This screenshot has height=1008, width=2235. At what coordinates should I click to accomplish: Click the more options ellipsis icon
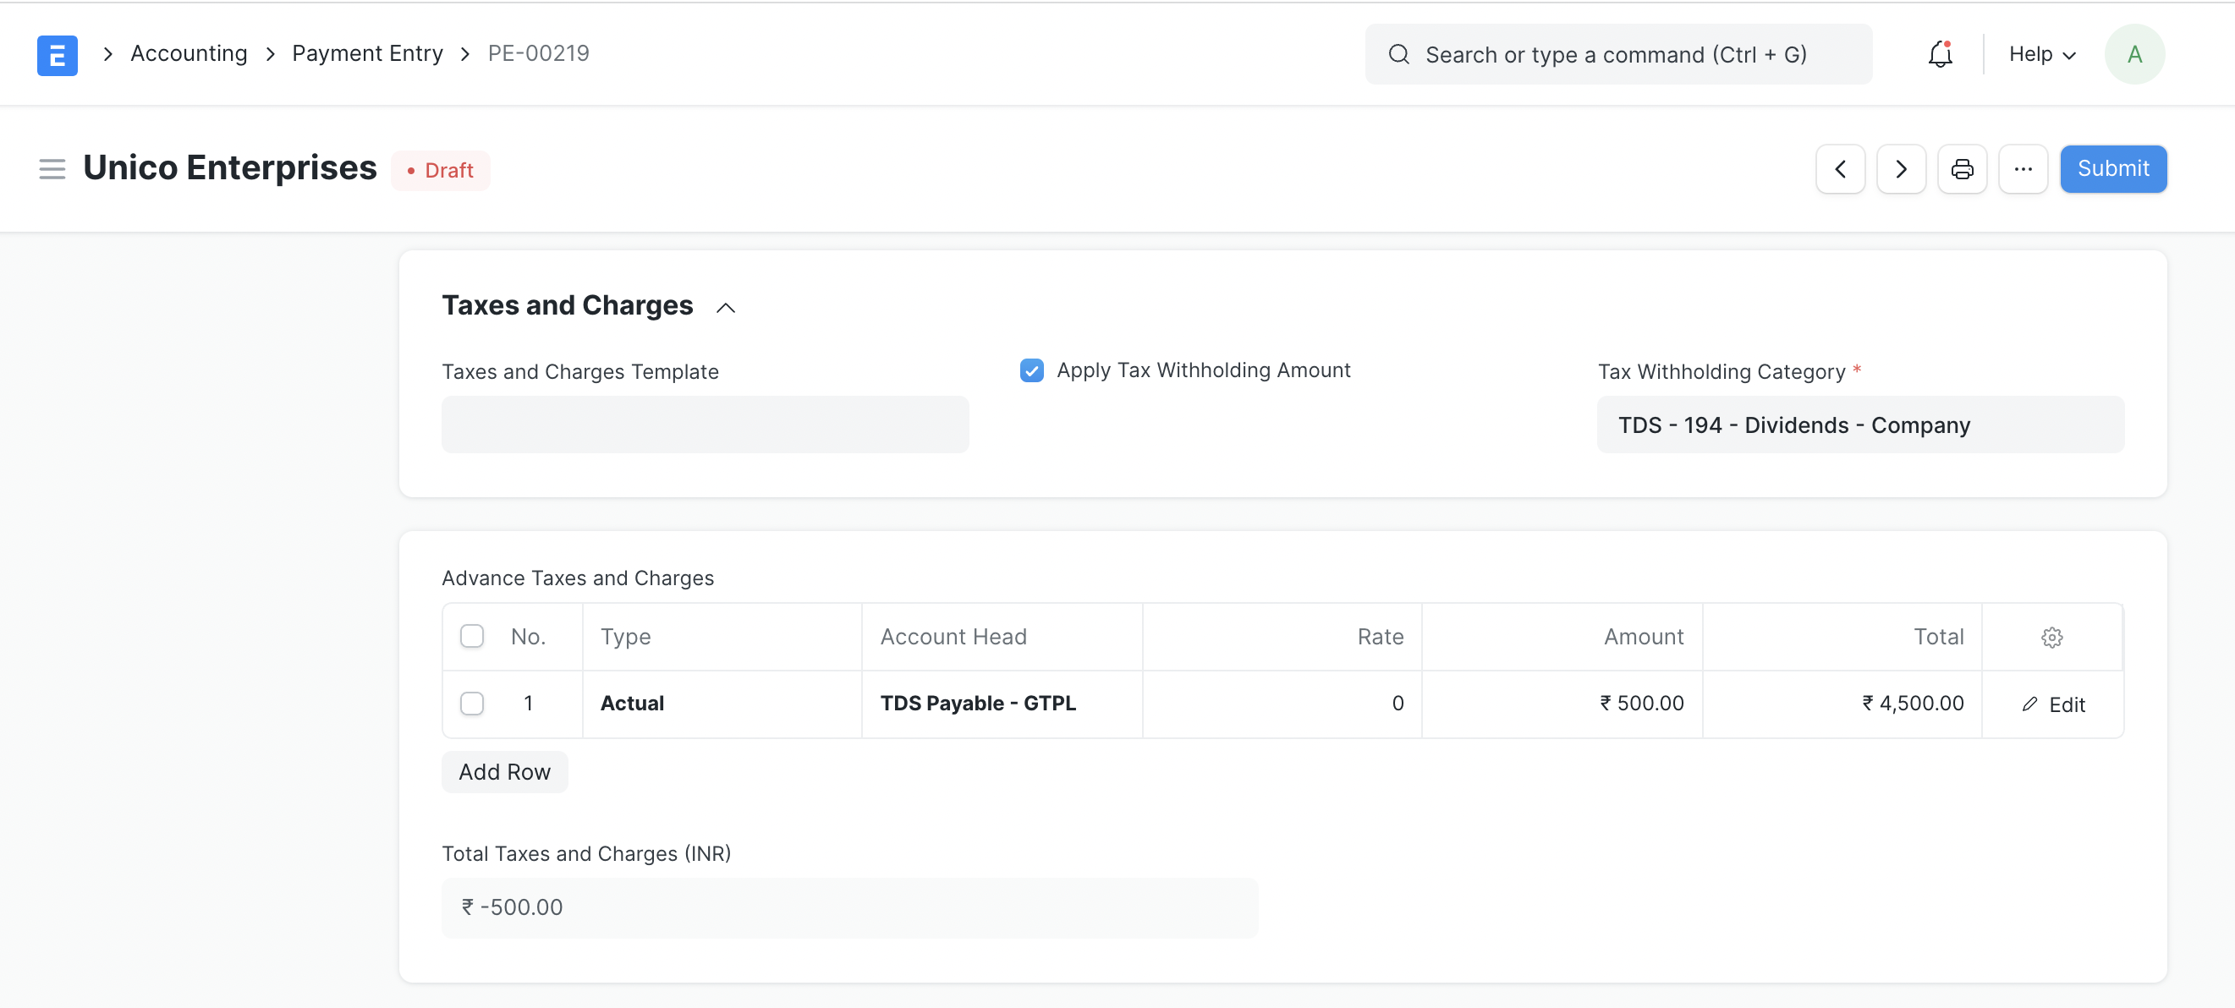[2023, 168]
